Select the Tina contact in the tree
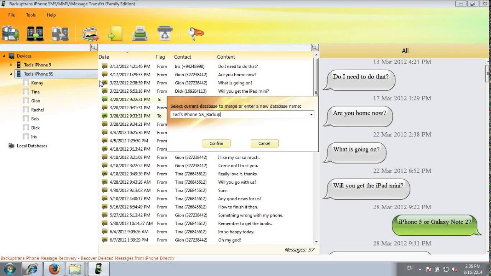This screenshot has height=276, width=491. tap(35, 92)
